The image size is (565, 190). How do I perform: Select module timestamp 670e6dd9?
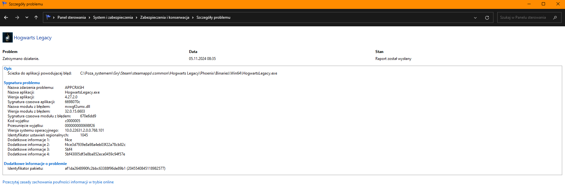coord(88,116)
